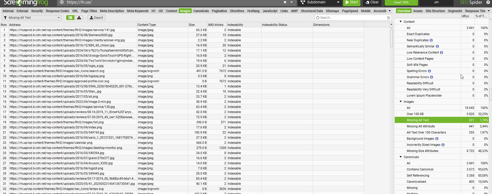
Task: Click the Subdomain crawl mode icon
Action: pos(303,2)
